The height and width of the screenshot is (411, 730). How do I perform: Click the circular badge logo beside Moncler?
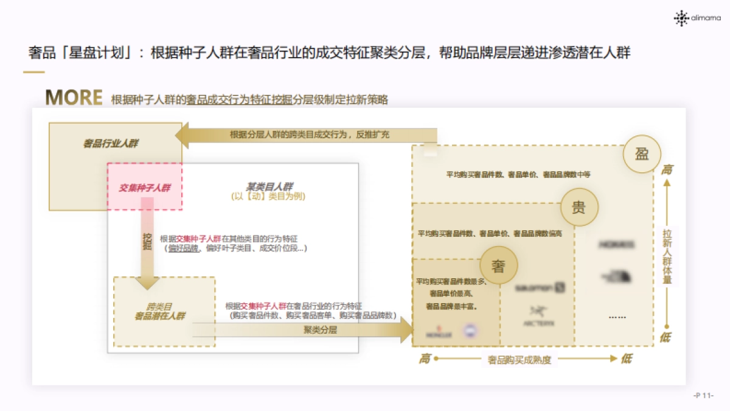(x=468, y=331)
